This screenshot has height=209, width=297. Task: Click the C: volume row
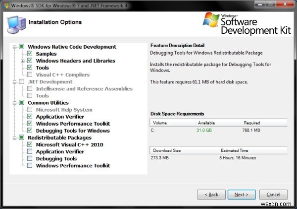[218, 131]
